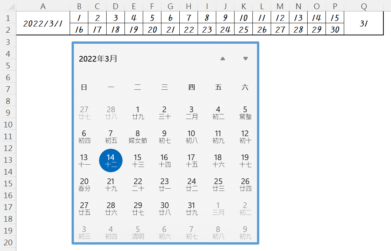Select column A header
The height and width of the screenshot is (251, 391).
pos(43,6)
